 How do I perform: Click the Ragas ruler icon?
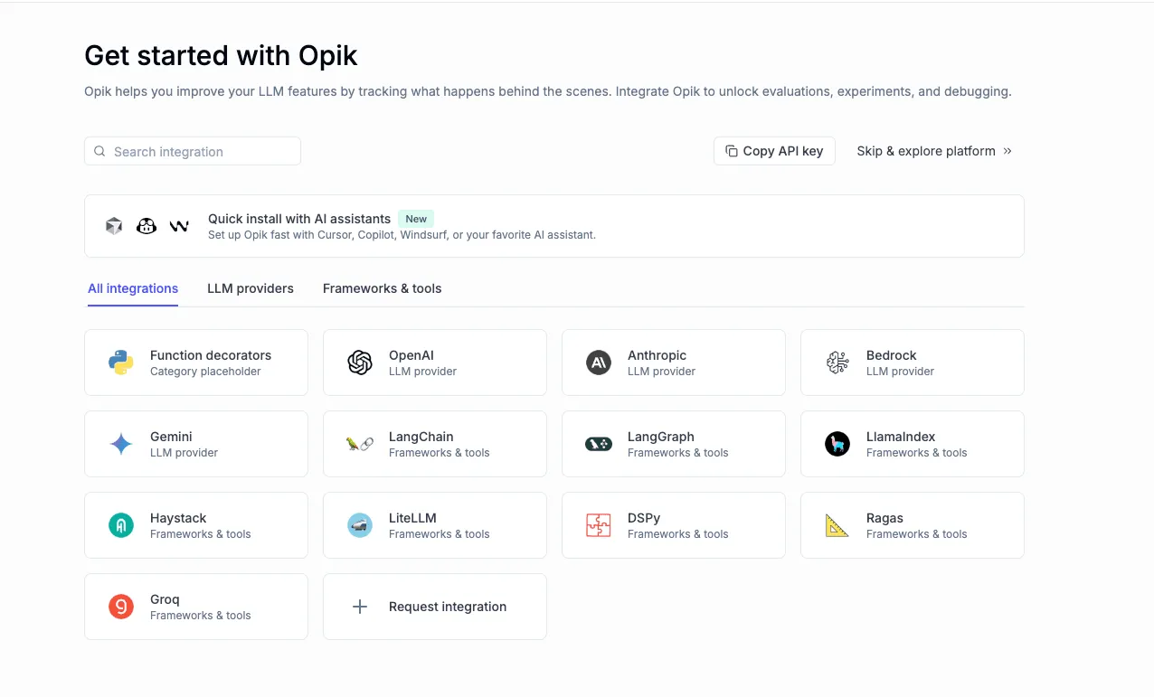(x=837, y=525)
